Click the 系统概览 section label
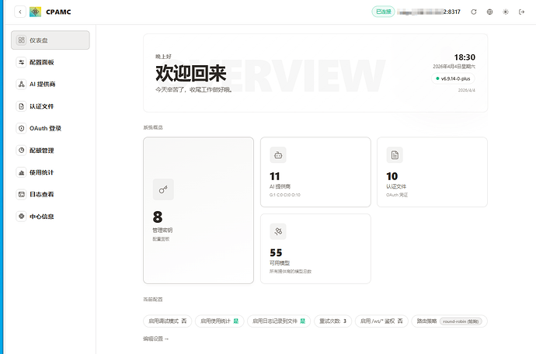Screen dimensions: 536x354 [153, 127]
